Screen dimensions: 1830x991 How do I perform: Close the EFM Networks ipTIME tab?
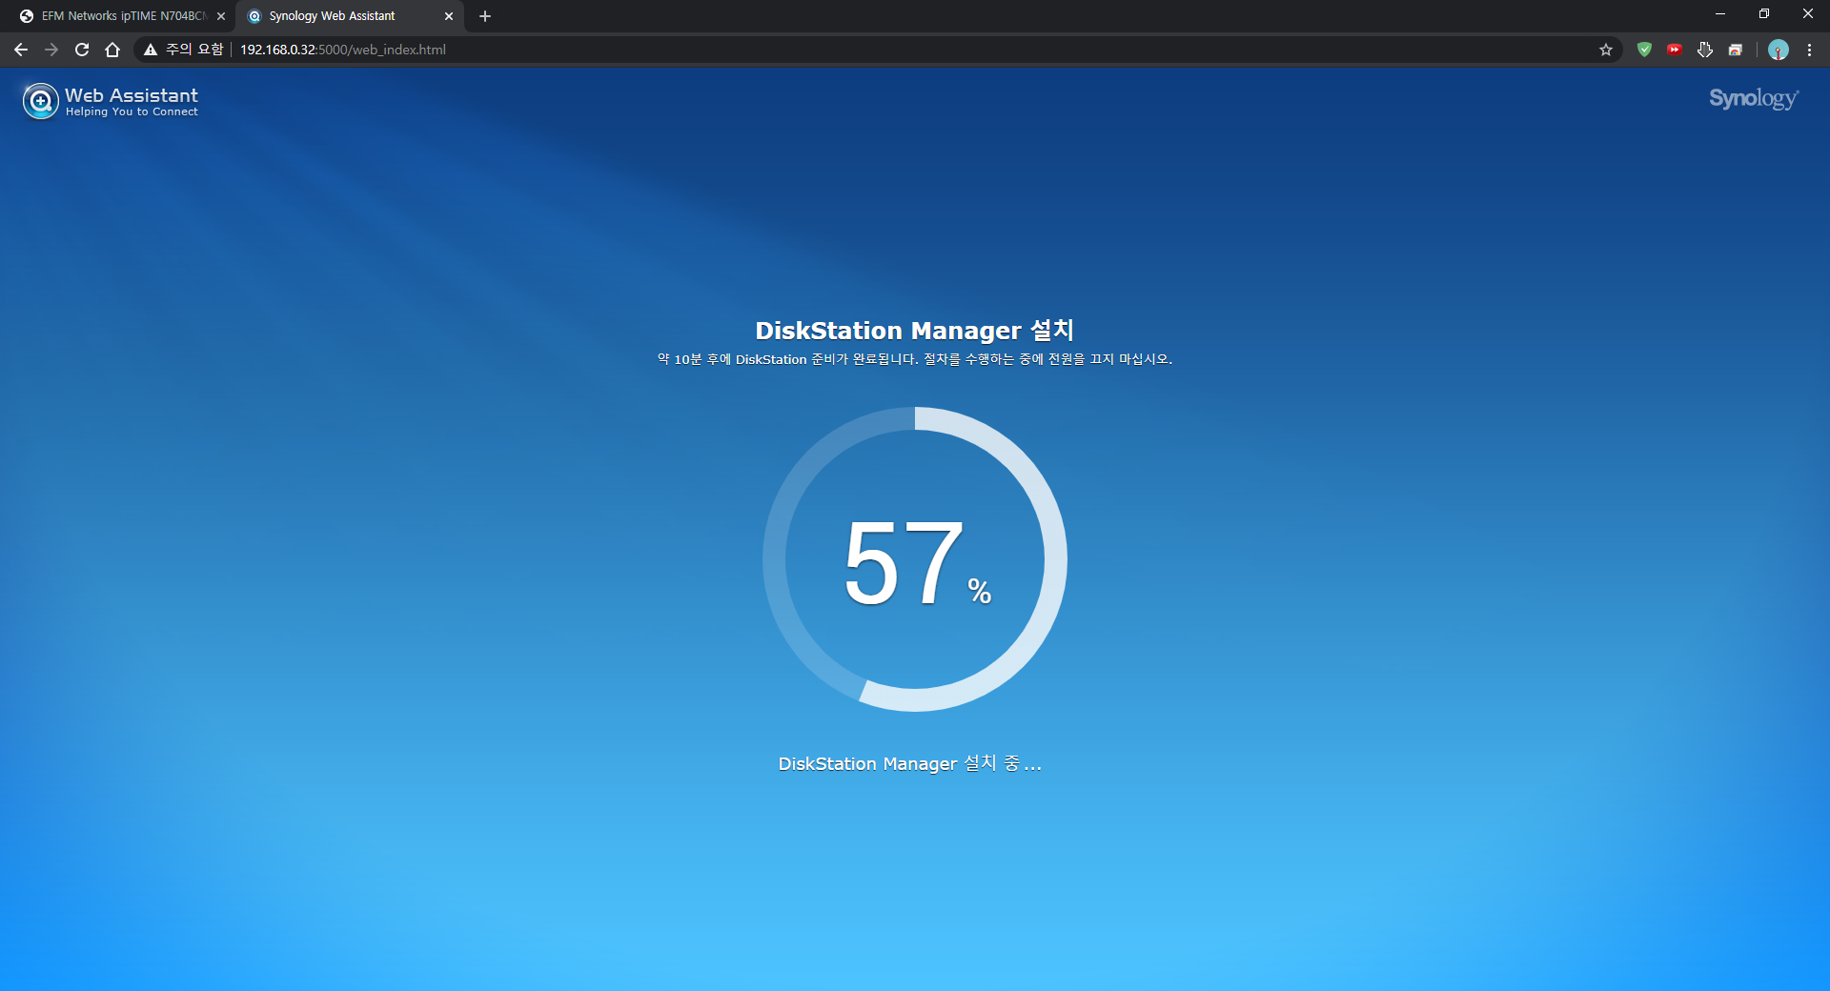coord(221,16)
